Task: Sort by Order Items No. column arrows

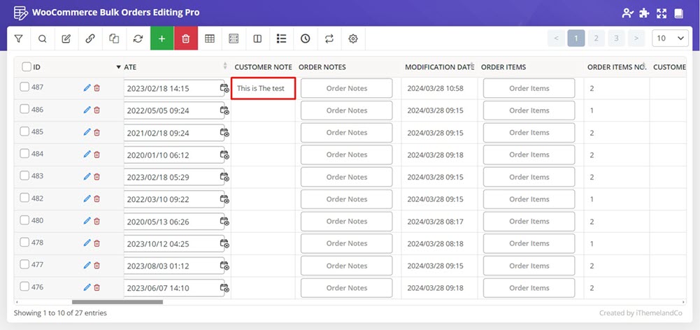Action: [x=643, y=66]
